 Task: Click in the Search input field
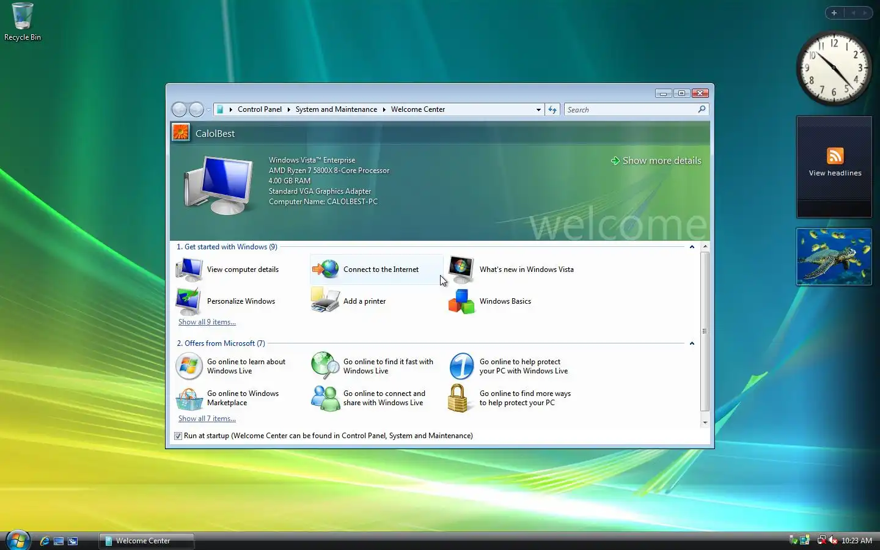[x=631, y=109]
